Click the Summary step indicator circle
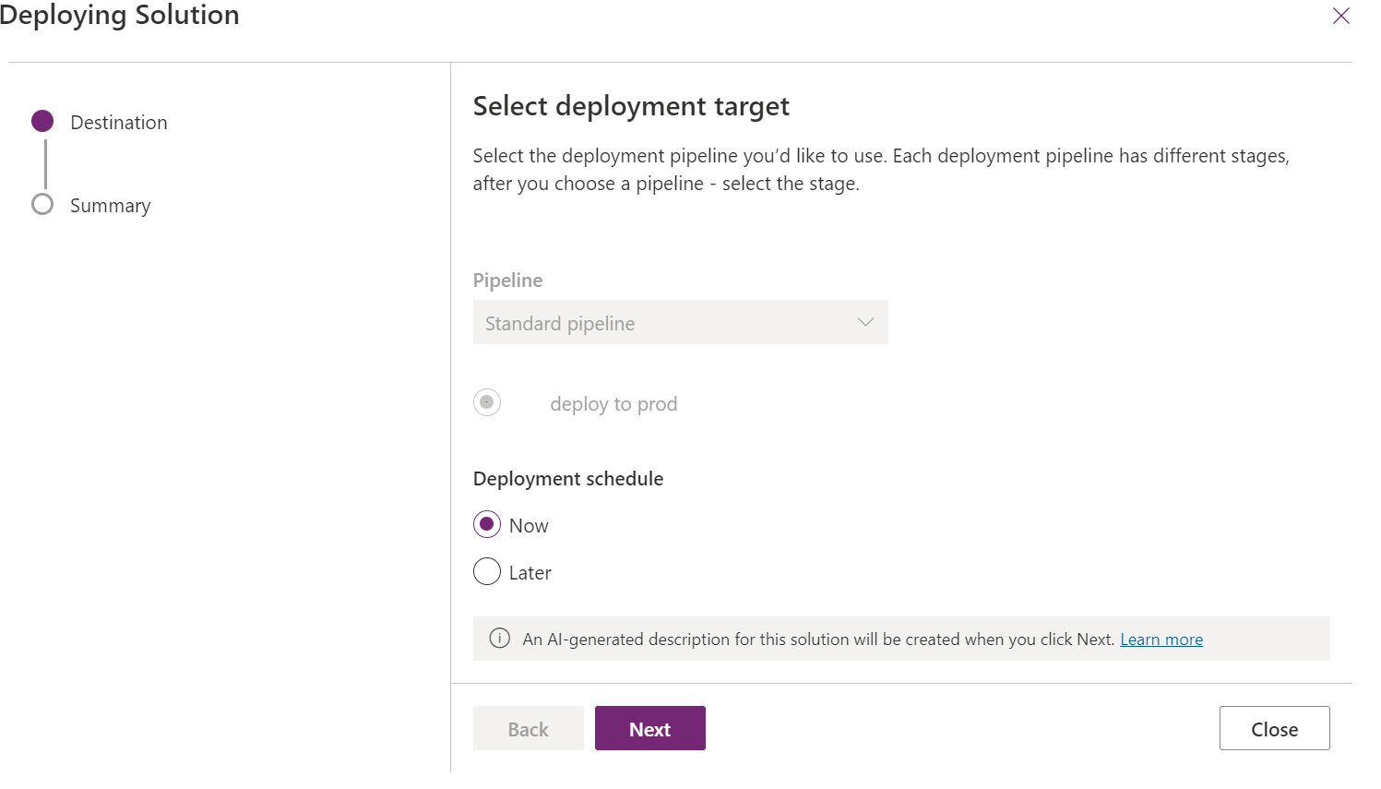The width and height of the screenshot is (1381, 789). (42, 205)
